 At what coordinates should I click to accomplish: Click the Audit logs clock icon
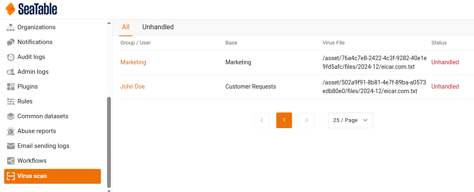pyautogui.click(x=11, y=57)
